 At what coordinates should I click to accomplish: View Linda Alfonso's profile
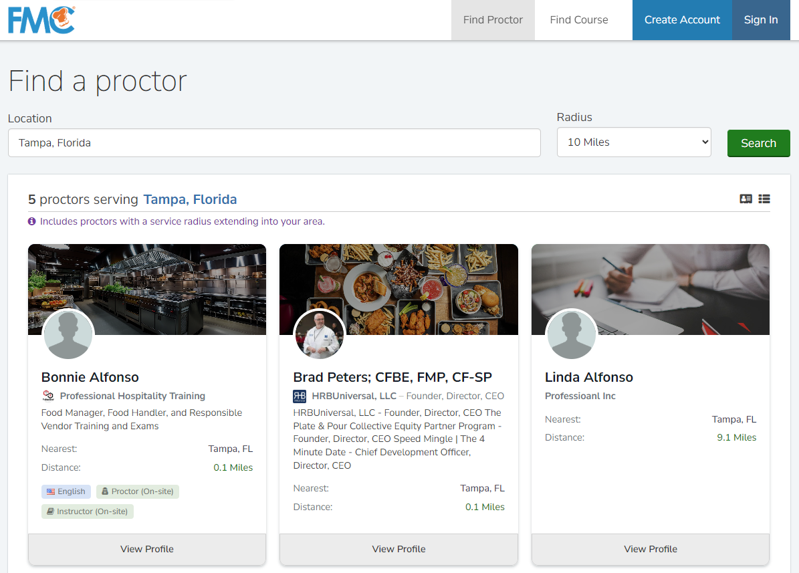[651, 549]
